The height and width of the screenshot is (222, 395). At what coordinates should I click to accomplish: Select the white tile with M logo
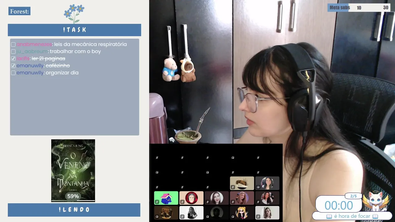click(191, 213)
